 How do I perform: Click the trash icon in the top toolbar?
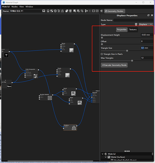click(x=70, y=11)
